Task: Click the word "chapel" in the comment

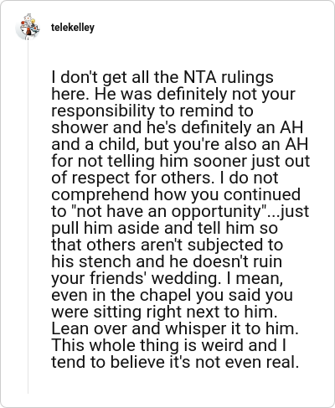Action: click(x=165, y=295)
